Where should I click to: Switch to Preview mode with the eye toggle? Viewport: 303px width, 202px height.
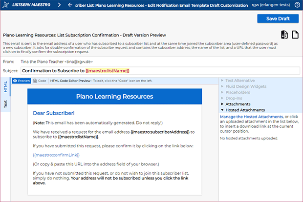[21, 81]
